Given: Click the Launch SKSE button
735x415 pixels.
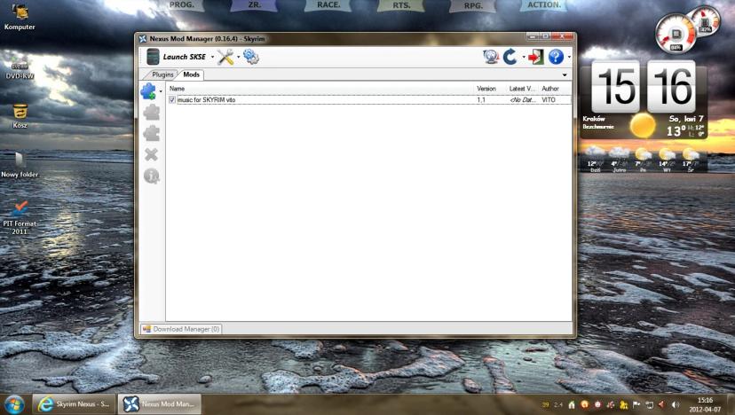Looking at the screenshot, I should click(x=177, y=57).
